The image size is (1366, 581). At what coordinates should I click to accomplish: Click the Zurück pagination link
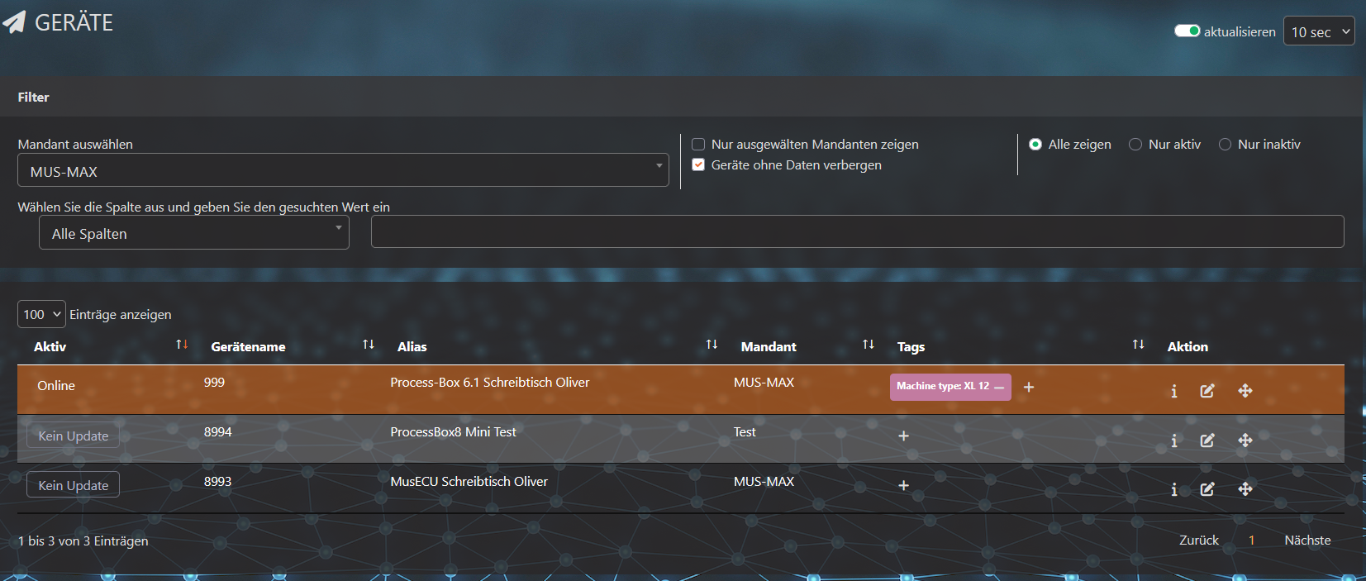1198,541
